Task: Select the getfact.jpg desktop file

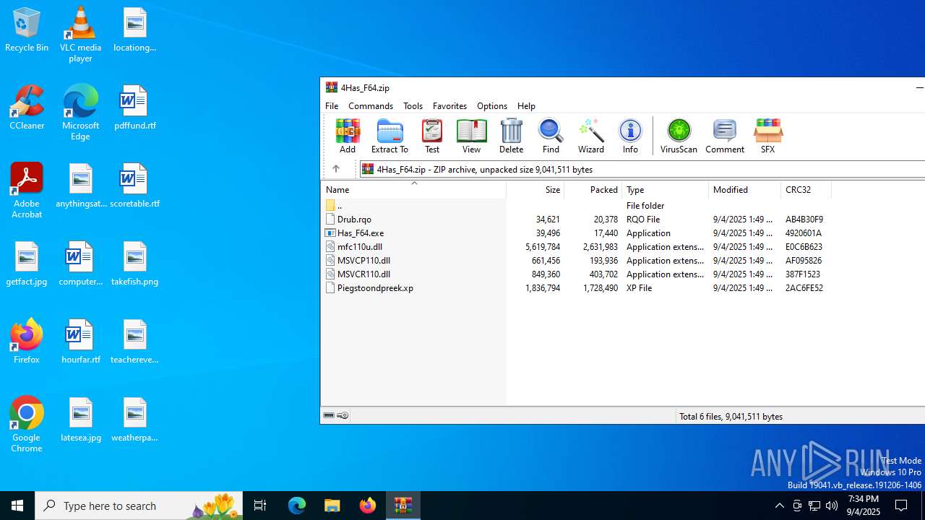Action: click(x=27, y=264)
